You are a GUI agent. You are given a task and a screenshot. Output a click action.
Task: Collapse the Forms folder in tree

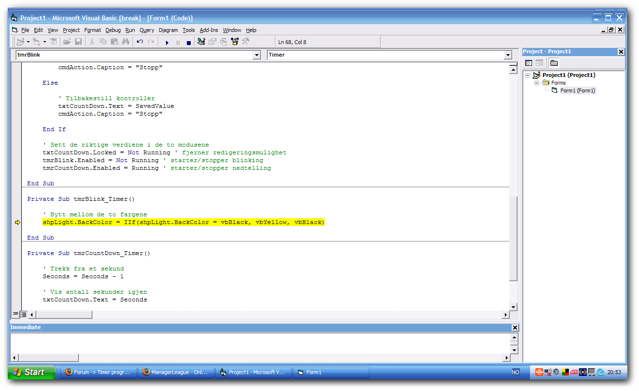click(x=536, y=83)
